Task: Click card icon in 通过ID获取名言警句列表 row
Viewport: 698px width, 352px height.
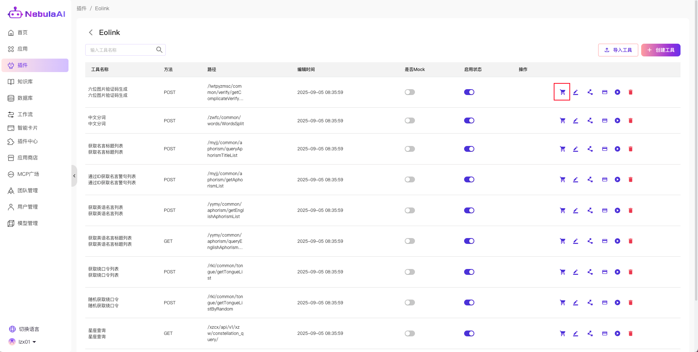Action: click(605, 179)
